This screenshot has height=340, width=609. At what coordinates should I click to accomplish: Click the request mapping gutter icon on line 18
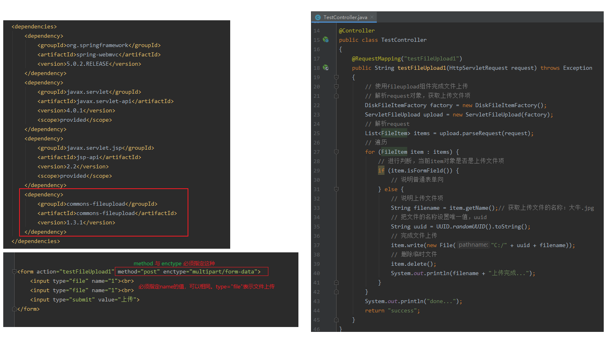326,68
